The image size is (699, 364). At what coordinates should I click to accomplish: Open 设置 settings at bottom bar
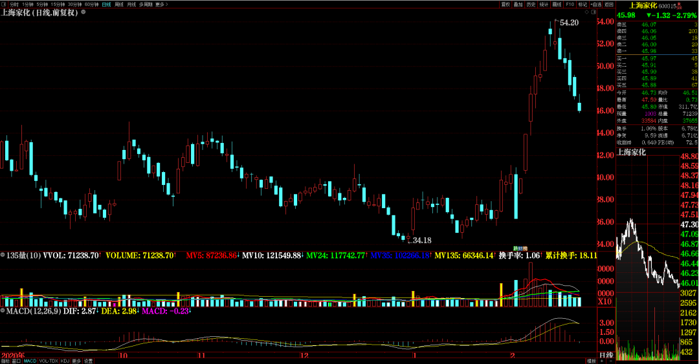tap(88, 361)
